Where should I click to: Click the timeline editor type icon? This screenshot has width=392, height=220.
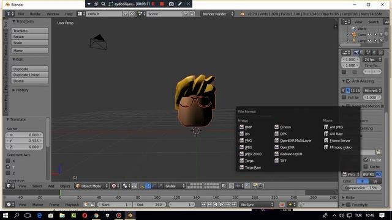pyautogui.click(x=10, y=205)
